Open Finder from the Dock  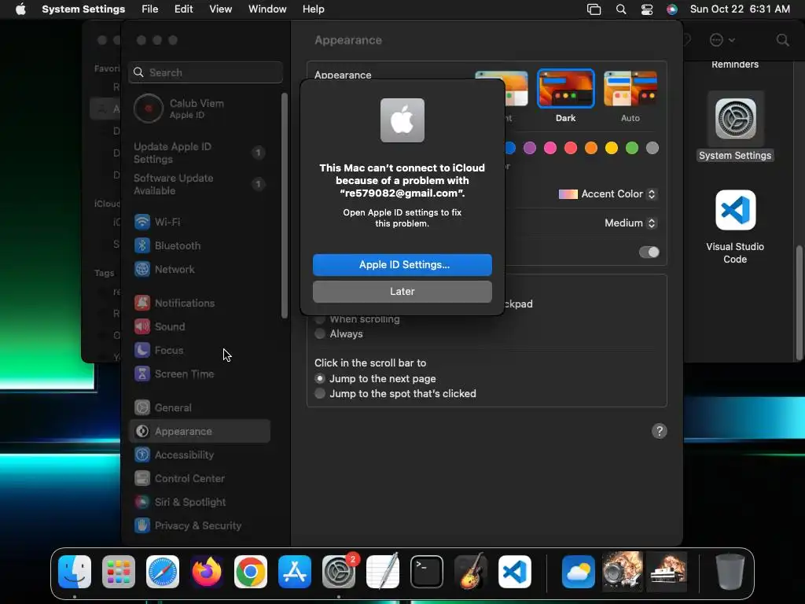(75, 572)
